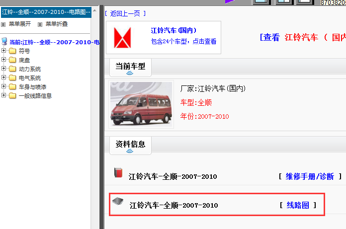The height and width of the screenshot is (229, 346).
Task: Click the vertical splitter bar between panels
Action: 101,117
